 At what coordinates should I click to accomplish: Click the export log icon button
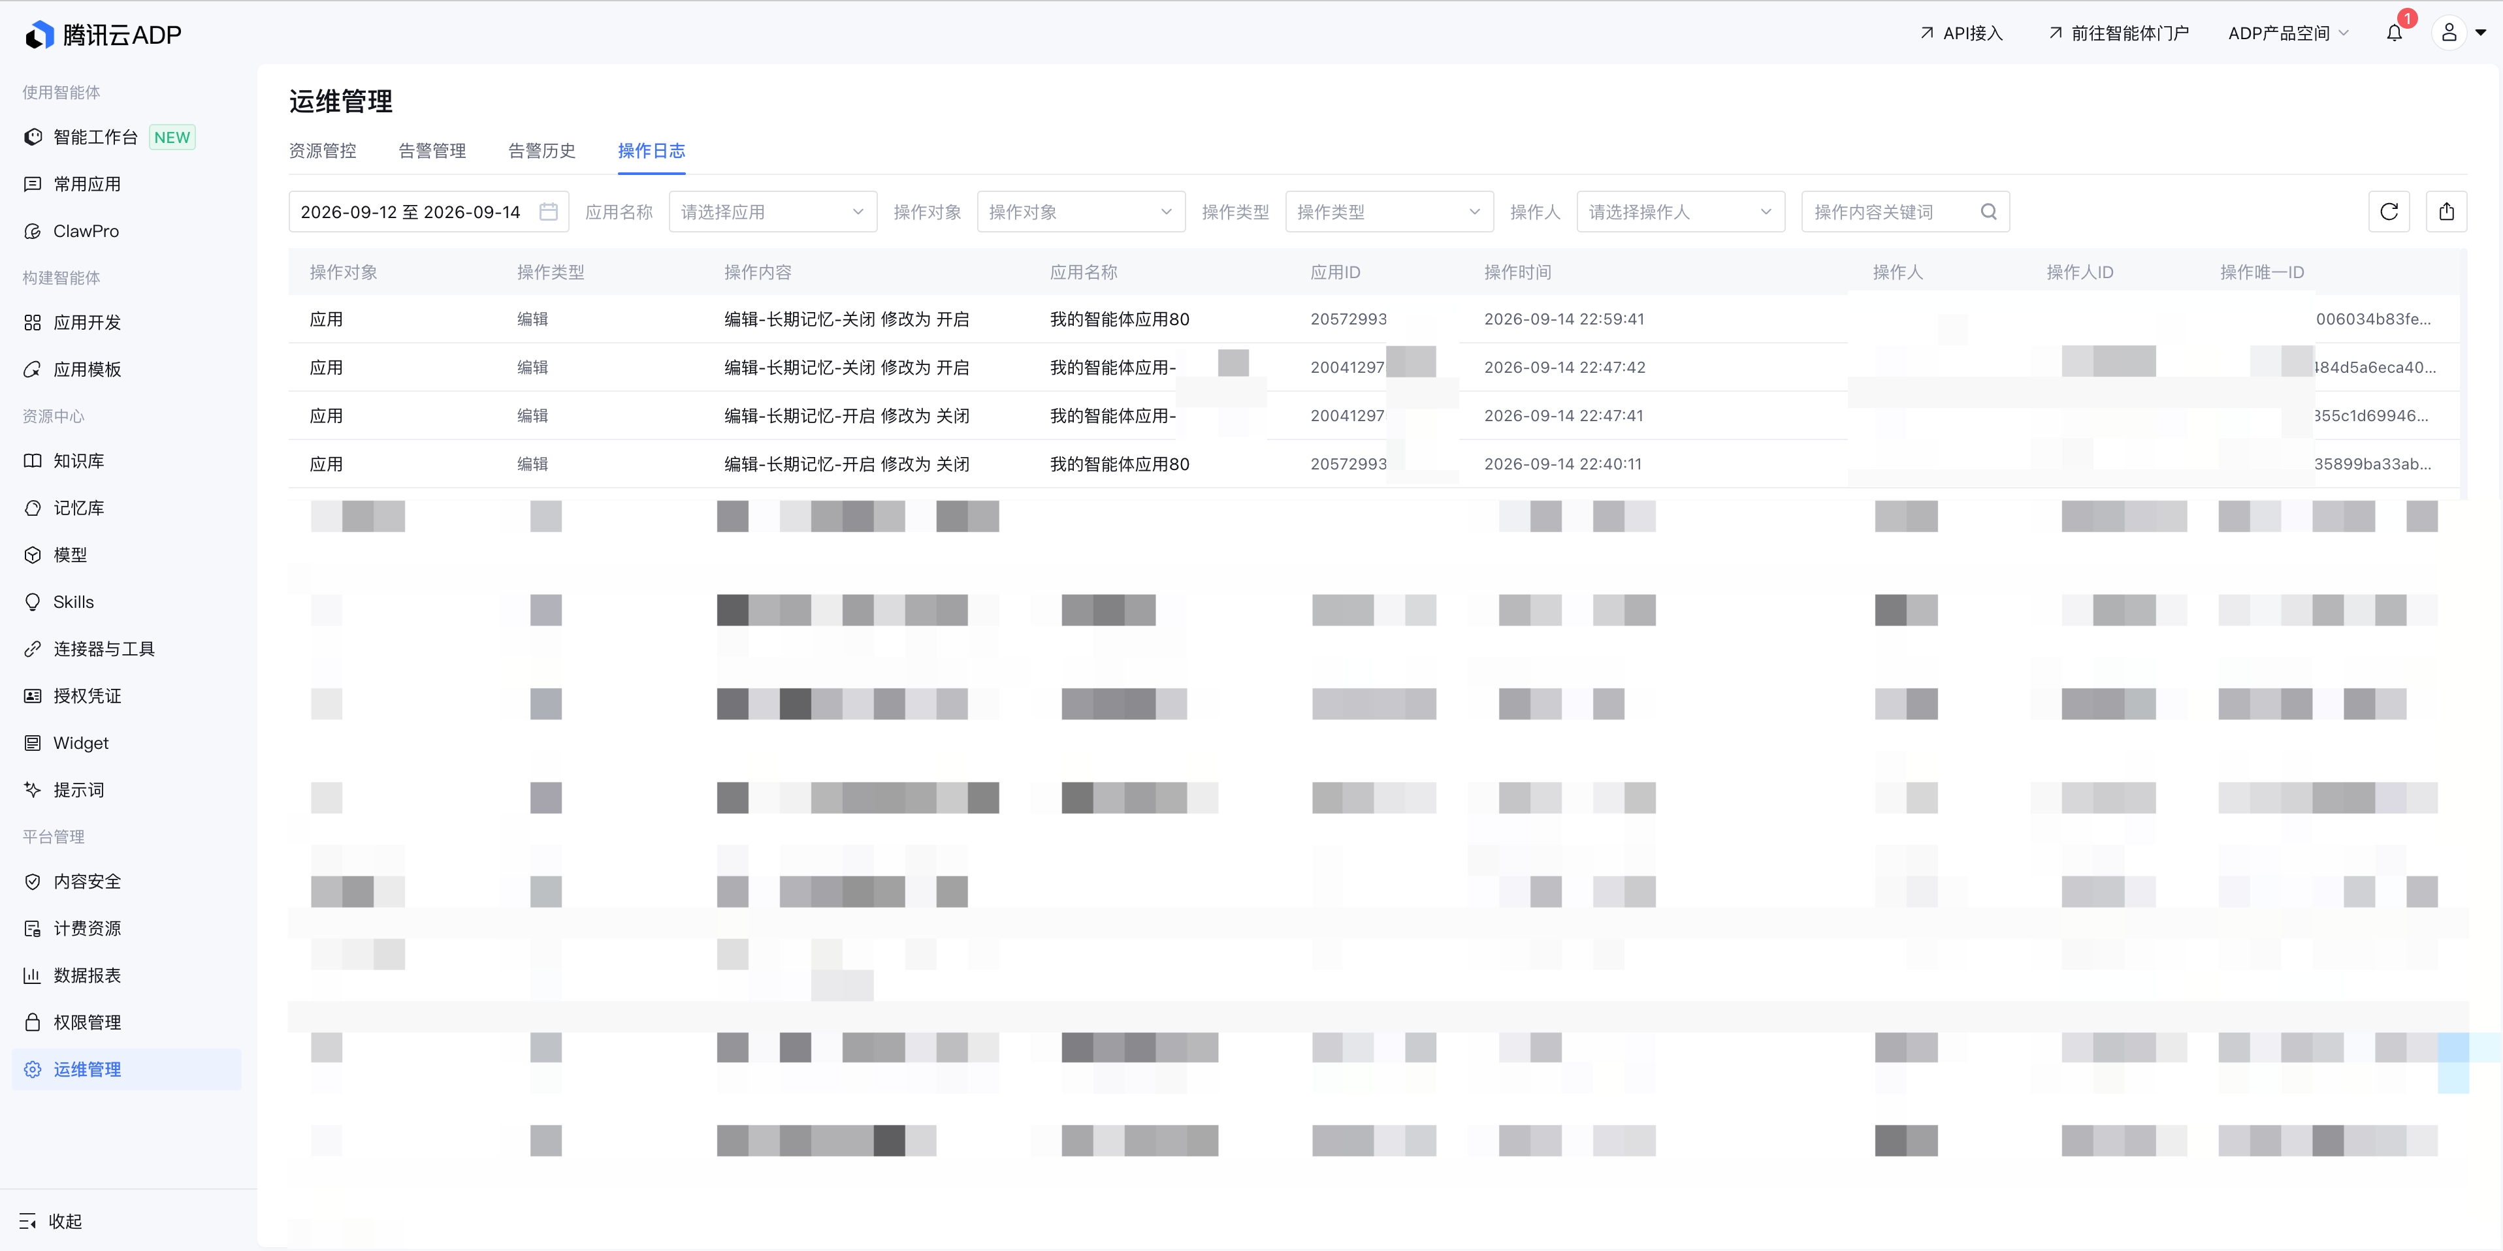2447,212
